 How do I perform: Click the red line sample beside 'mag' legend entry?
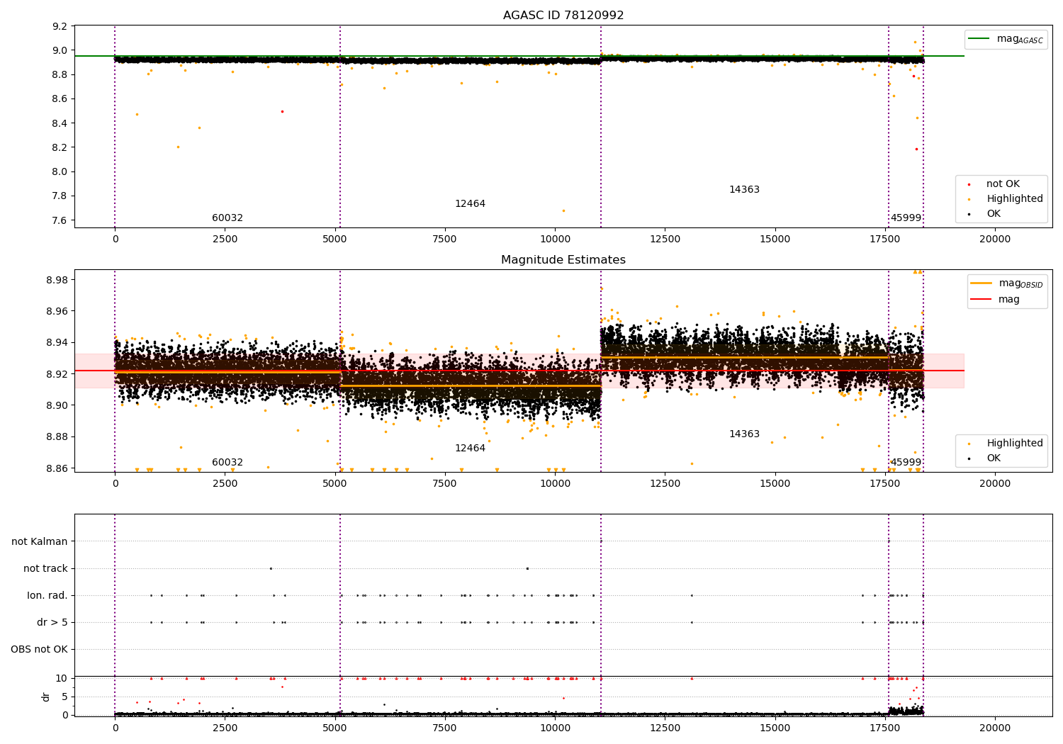pos(981,300)
